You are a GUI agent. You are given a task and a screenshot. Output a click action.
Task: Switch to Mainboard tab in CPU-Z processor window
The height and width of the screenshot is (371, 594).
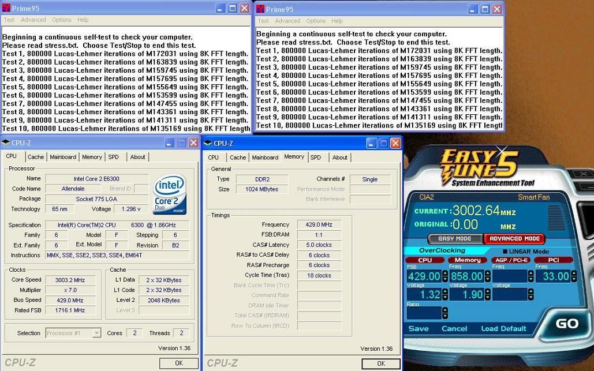click(x=63, y=157)
